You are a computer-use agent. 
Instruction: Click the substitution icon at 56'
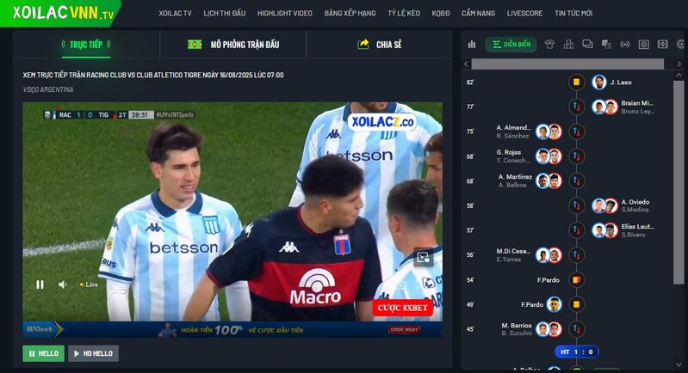pos(577,254)
